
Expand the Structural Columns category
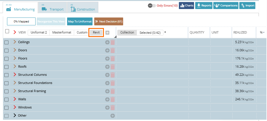pyautogui.click(x=15, y=75)
